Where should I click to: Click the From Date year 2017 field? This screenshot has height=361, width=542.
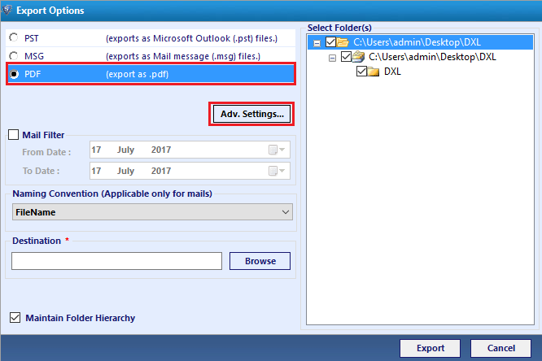[161, 150]
